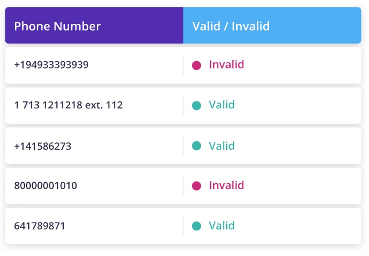The height and width of the screenshot is (256, 369).
Task: Click Valid label for 1 713 1211218
Action: (x=222, y=105)
